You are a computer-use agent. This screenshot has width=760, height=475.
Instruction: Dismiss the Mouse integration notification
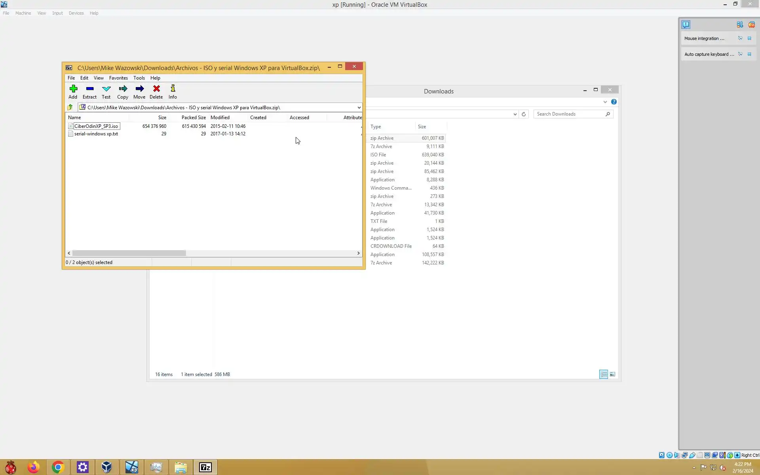(749, 38)
